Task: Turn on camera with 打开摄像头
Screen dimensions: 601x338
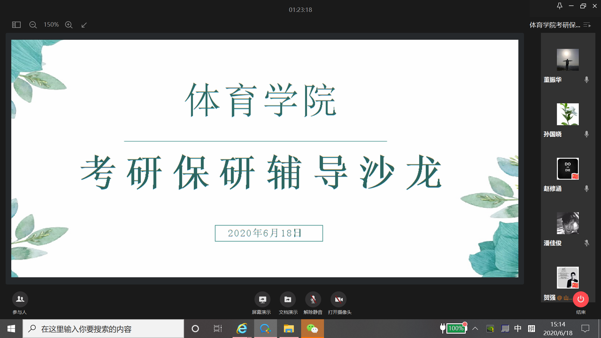Action: pos(339,300)
